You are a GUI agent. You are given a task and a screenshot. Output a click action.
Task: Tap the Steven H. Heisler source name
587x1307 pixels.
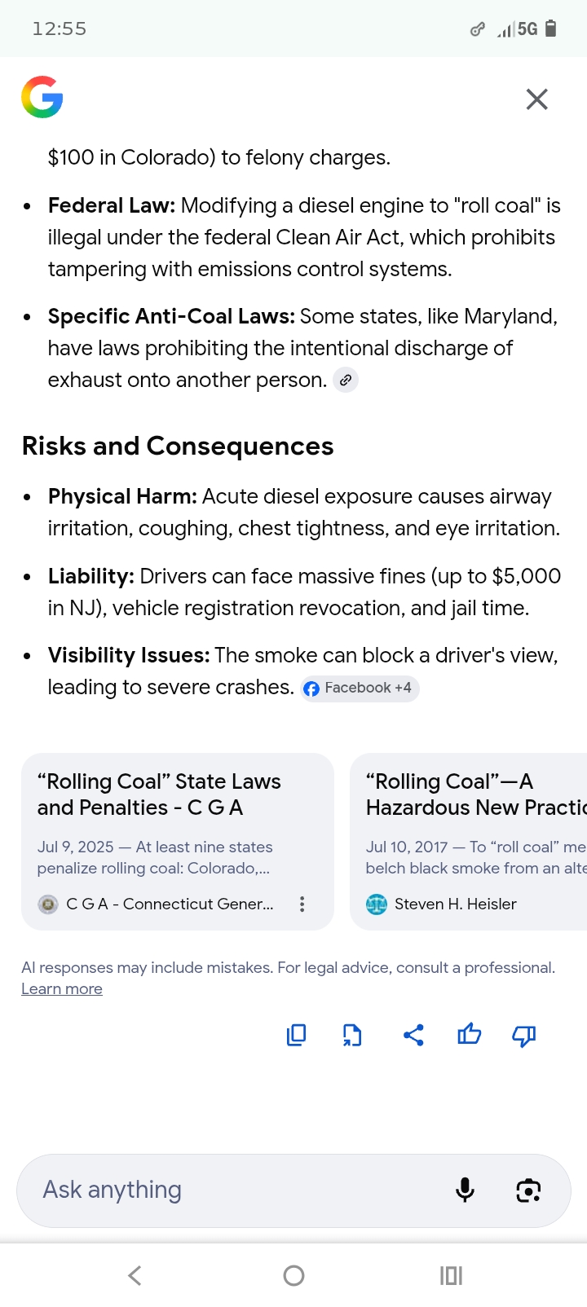point(455,904)
